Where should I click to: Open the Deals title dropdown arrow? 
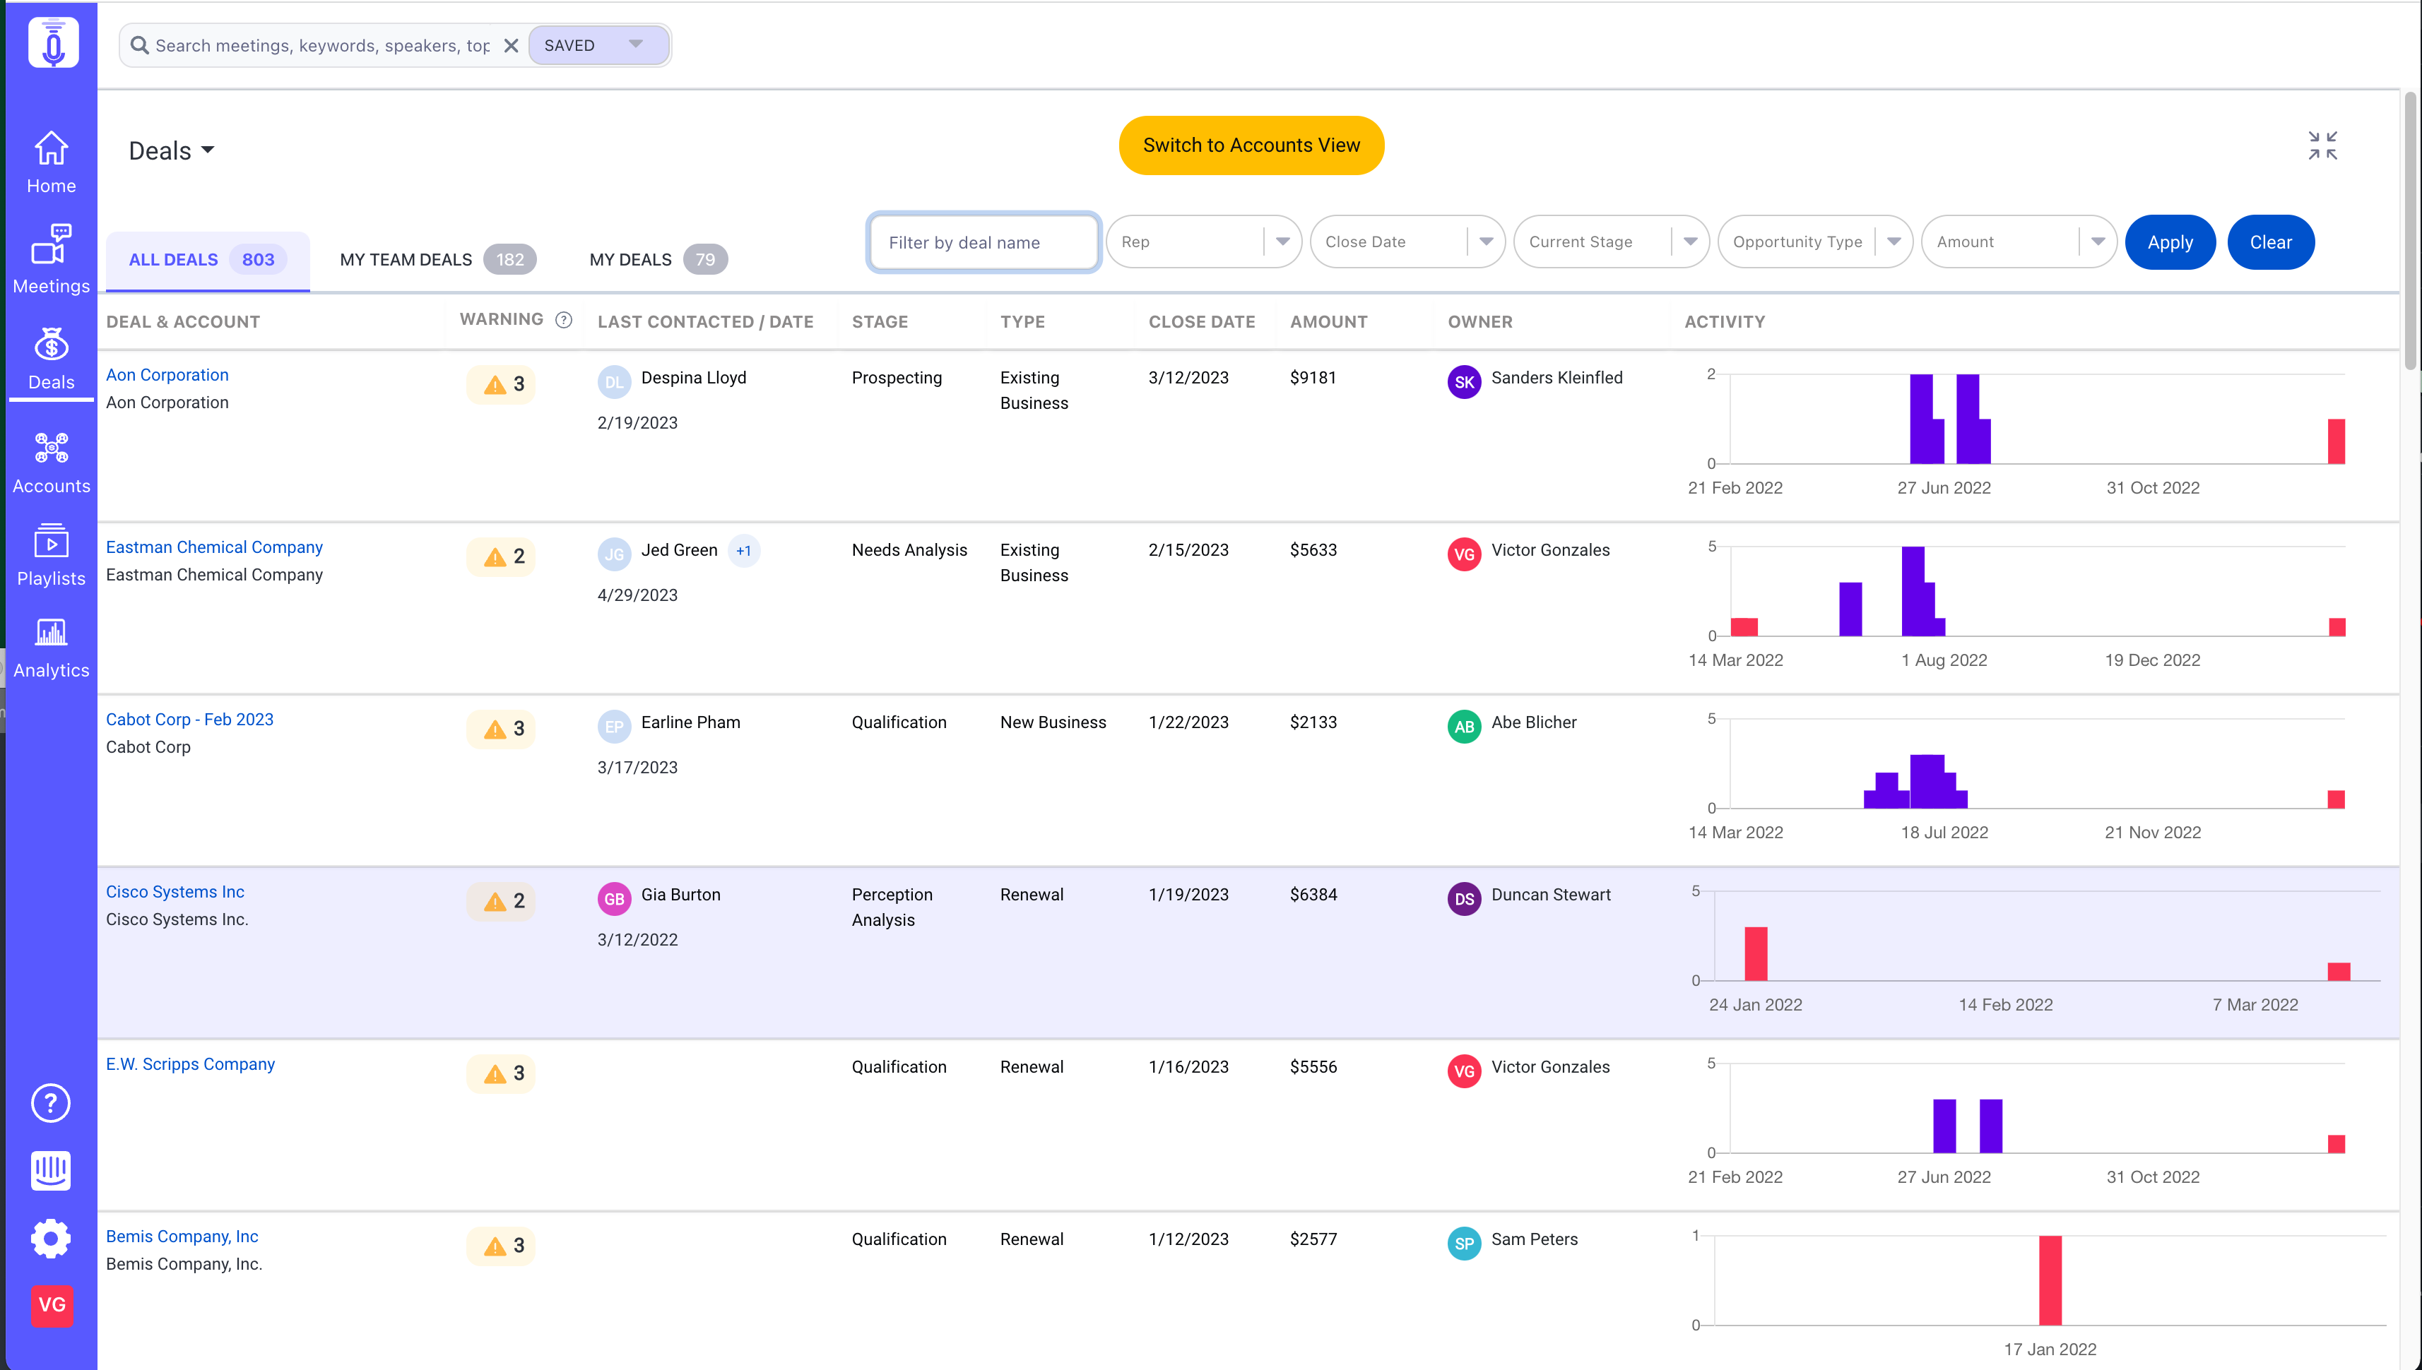208,150
